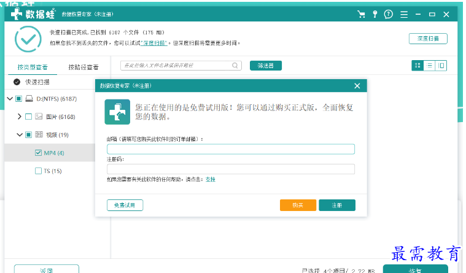Screen dimensions: 466x273
Task: Select the MP4 (4) tree label
Action: 54,153
